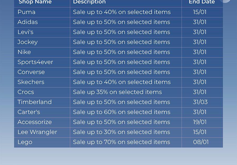Select the Accessorize end date 19/01
The width and height of the screenshot is (237, 165).
point(200,122)
